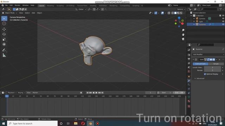Click the timeline play button
Screen dimensions: 225x126
coord(96,93)
